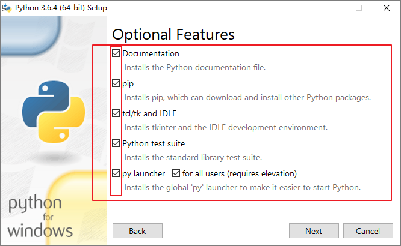401x246 pixels.
Task: Uncheck the Python test suite box
Action: (x=116, y=143)
